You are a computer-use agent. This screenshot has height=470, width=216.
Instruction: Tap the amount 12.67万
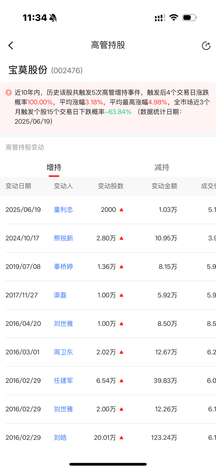click(x=166, y=352)
